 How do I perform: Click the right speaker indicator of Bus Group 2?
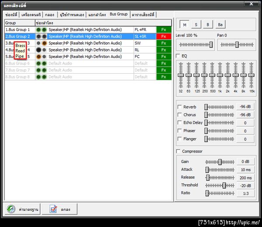click(x=44, y=36)
